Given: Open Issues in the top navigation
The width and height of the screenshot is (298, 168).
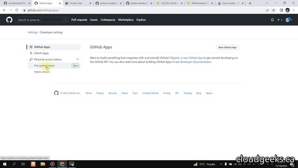Looking at the screenshot, I should point(94,20).
